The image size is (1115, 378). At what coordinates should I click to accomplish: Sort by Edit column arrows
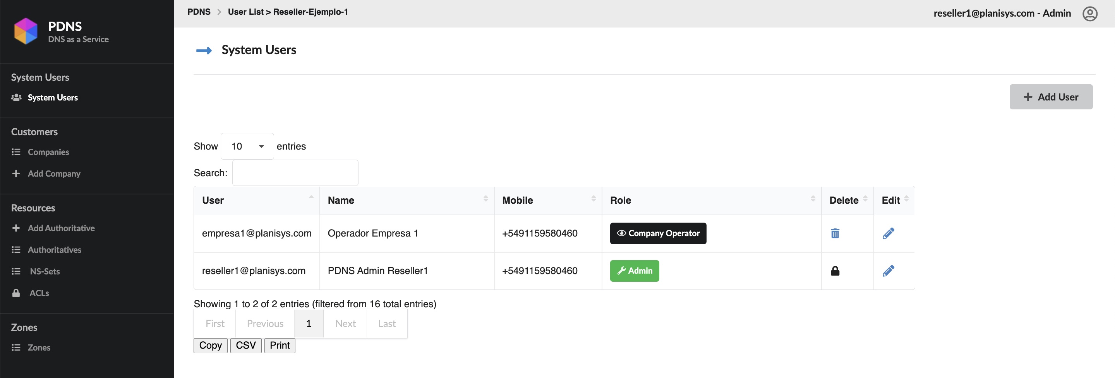click(906, 198)
